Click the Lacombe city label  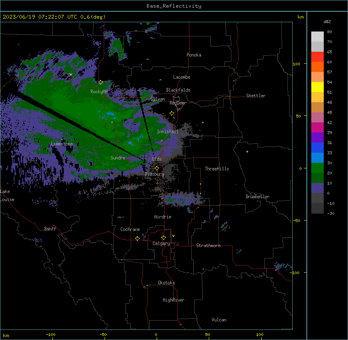(182, 77)
